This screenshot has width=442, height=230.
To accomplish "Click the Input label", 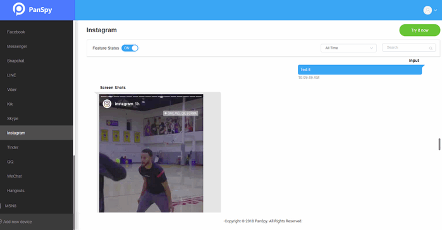I will (414, 61).
